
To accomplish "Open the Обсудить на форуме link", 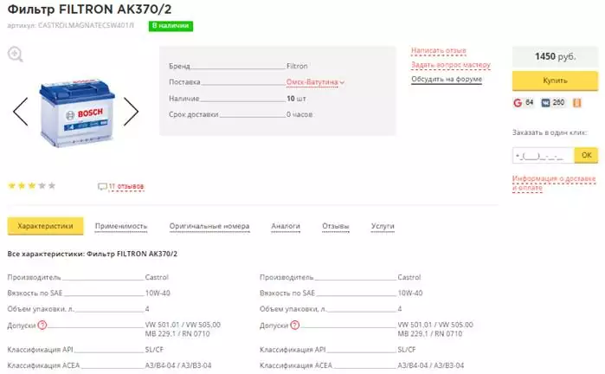I will point(447,79).
